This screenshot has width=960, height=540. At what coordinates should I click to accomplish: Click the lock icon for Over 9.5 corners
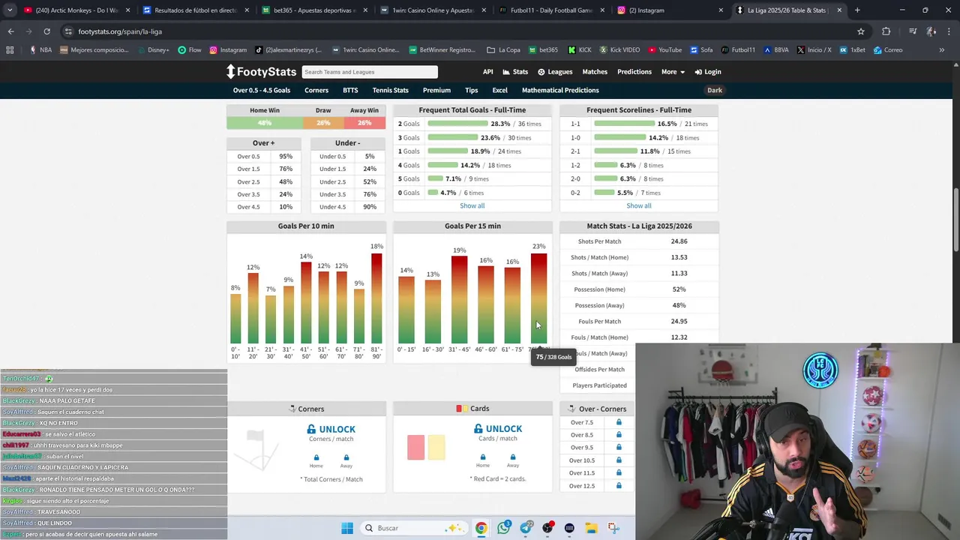(x=619, y=448)
